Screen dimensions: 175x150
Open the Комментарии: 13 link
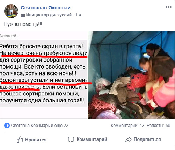[x=127, y=126]
